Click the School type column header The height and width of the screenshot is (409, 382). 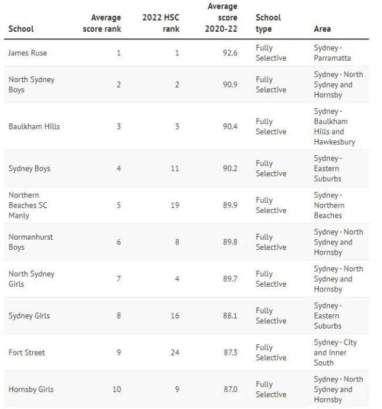point(268,24)
